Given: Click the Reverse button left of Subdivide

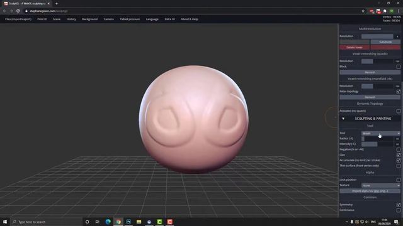Looking at the screenshot, I should pyautogui.click(x=355, y=42).
